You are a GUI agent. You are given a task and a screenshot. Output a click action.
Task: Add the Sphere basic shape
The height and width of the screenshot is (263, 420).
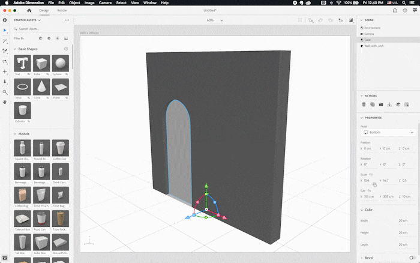(60, 63)
